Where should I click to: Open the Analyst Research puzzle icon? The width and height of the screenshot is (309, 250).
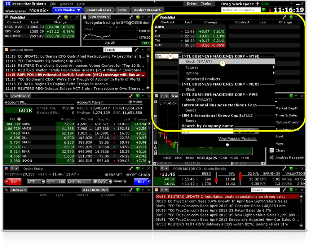pyautogui.click(x=271, y=158)
